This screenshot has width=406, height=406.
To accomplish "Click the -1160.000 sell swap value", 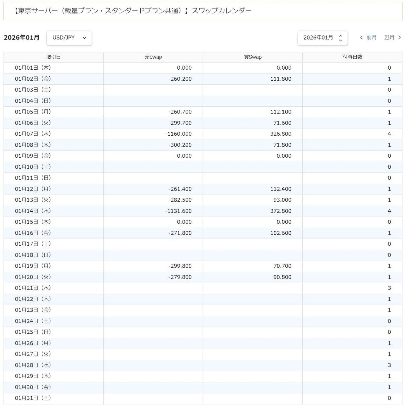I will point(178,134).
